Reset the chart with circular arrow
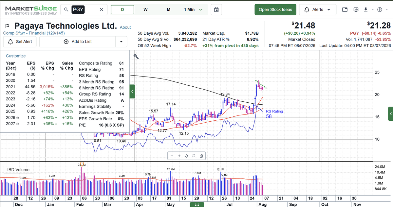 click(x=186, y=156)
